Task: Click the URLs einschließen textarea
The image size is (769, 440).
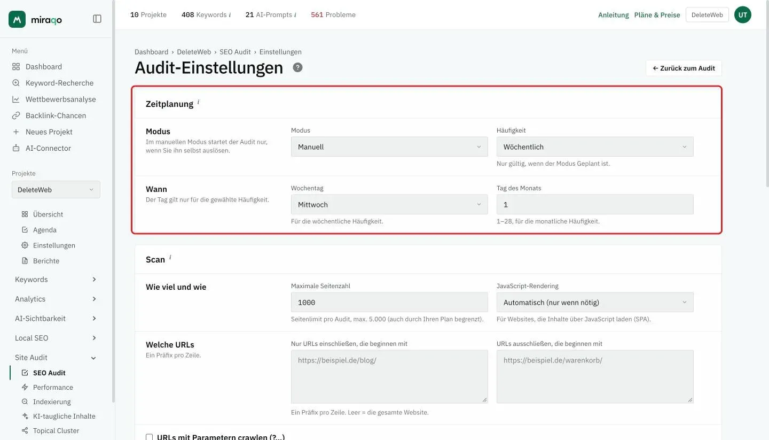Action: point(389,376)
